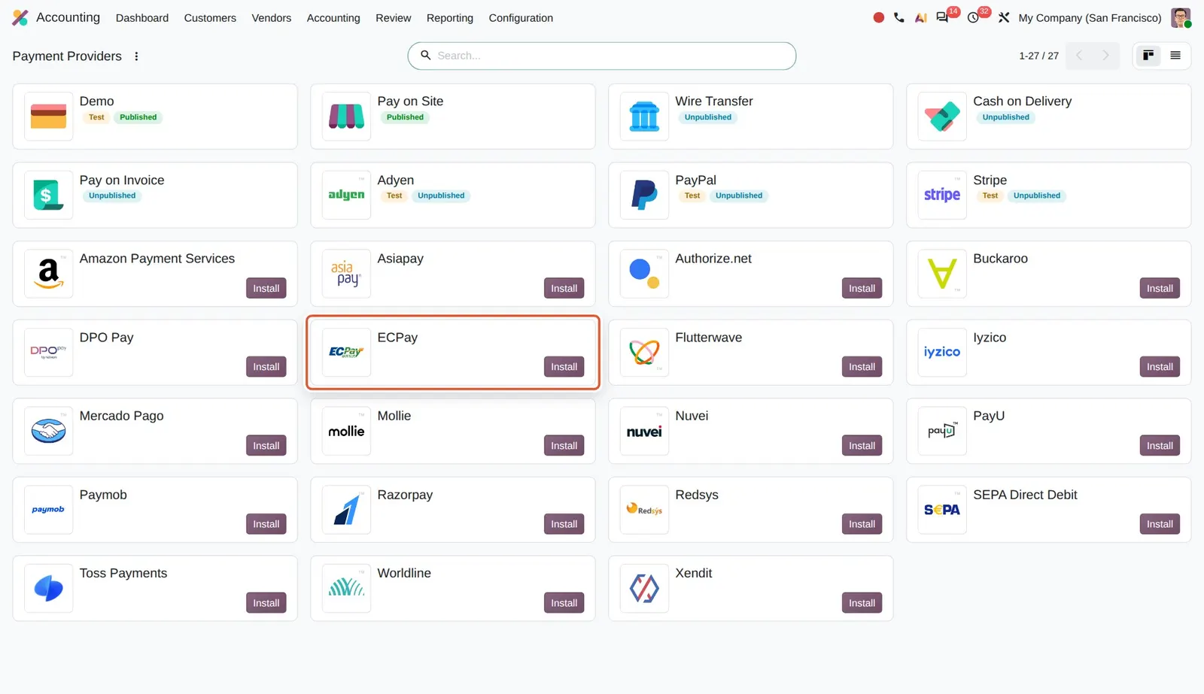This screenshot has height=694, width=1204.
Task: Click the Asiapay logo
Action: tap(347, 274)
